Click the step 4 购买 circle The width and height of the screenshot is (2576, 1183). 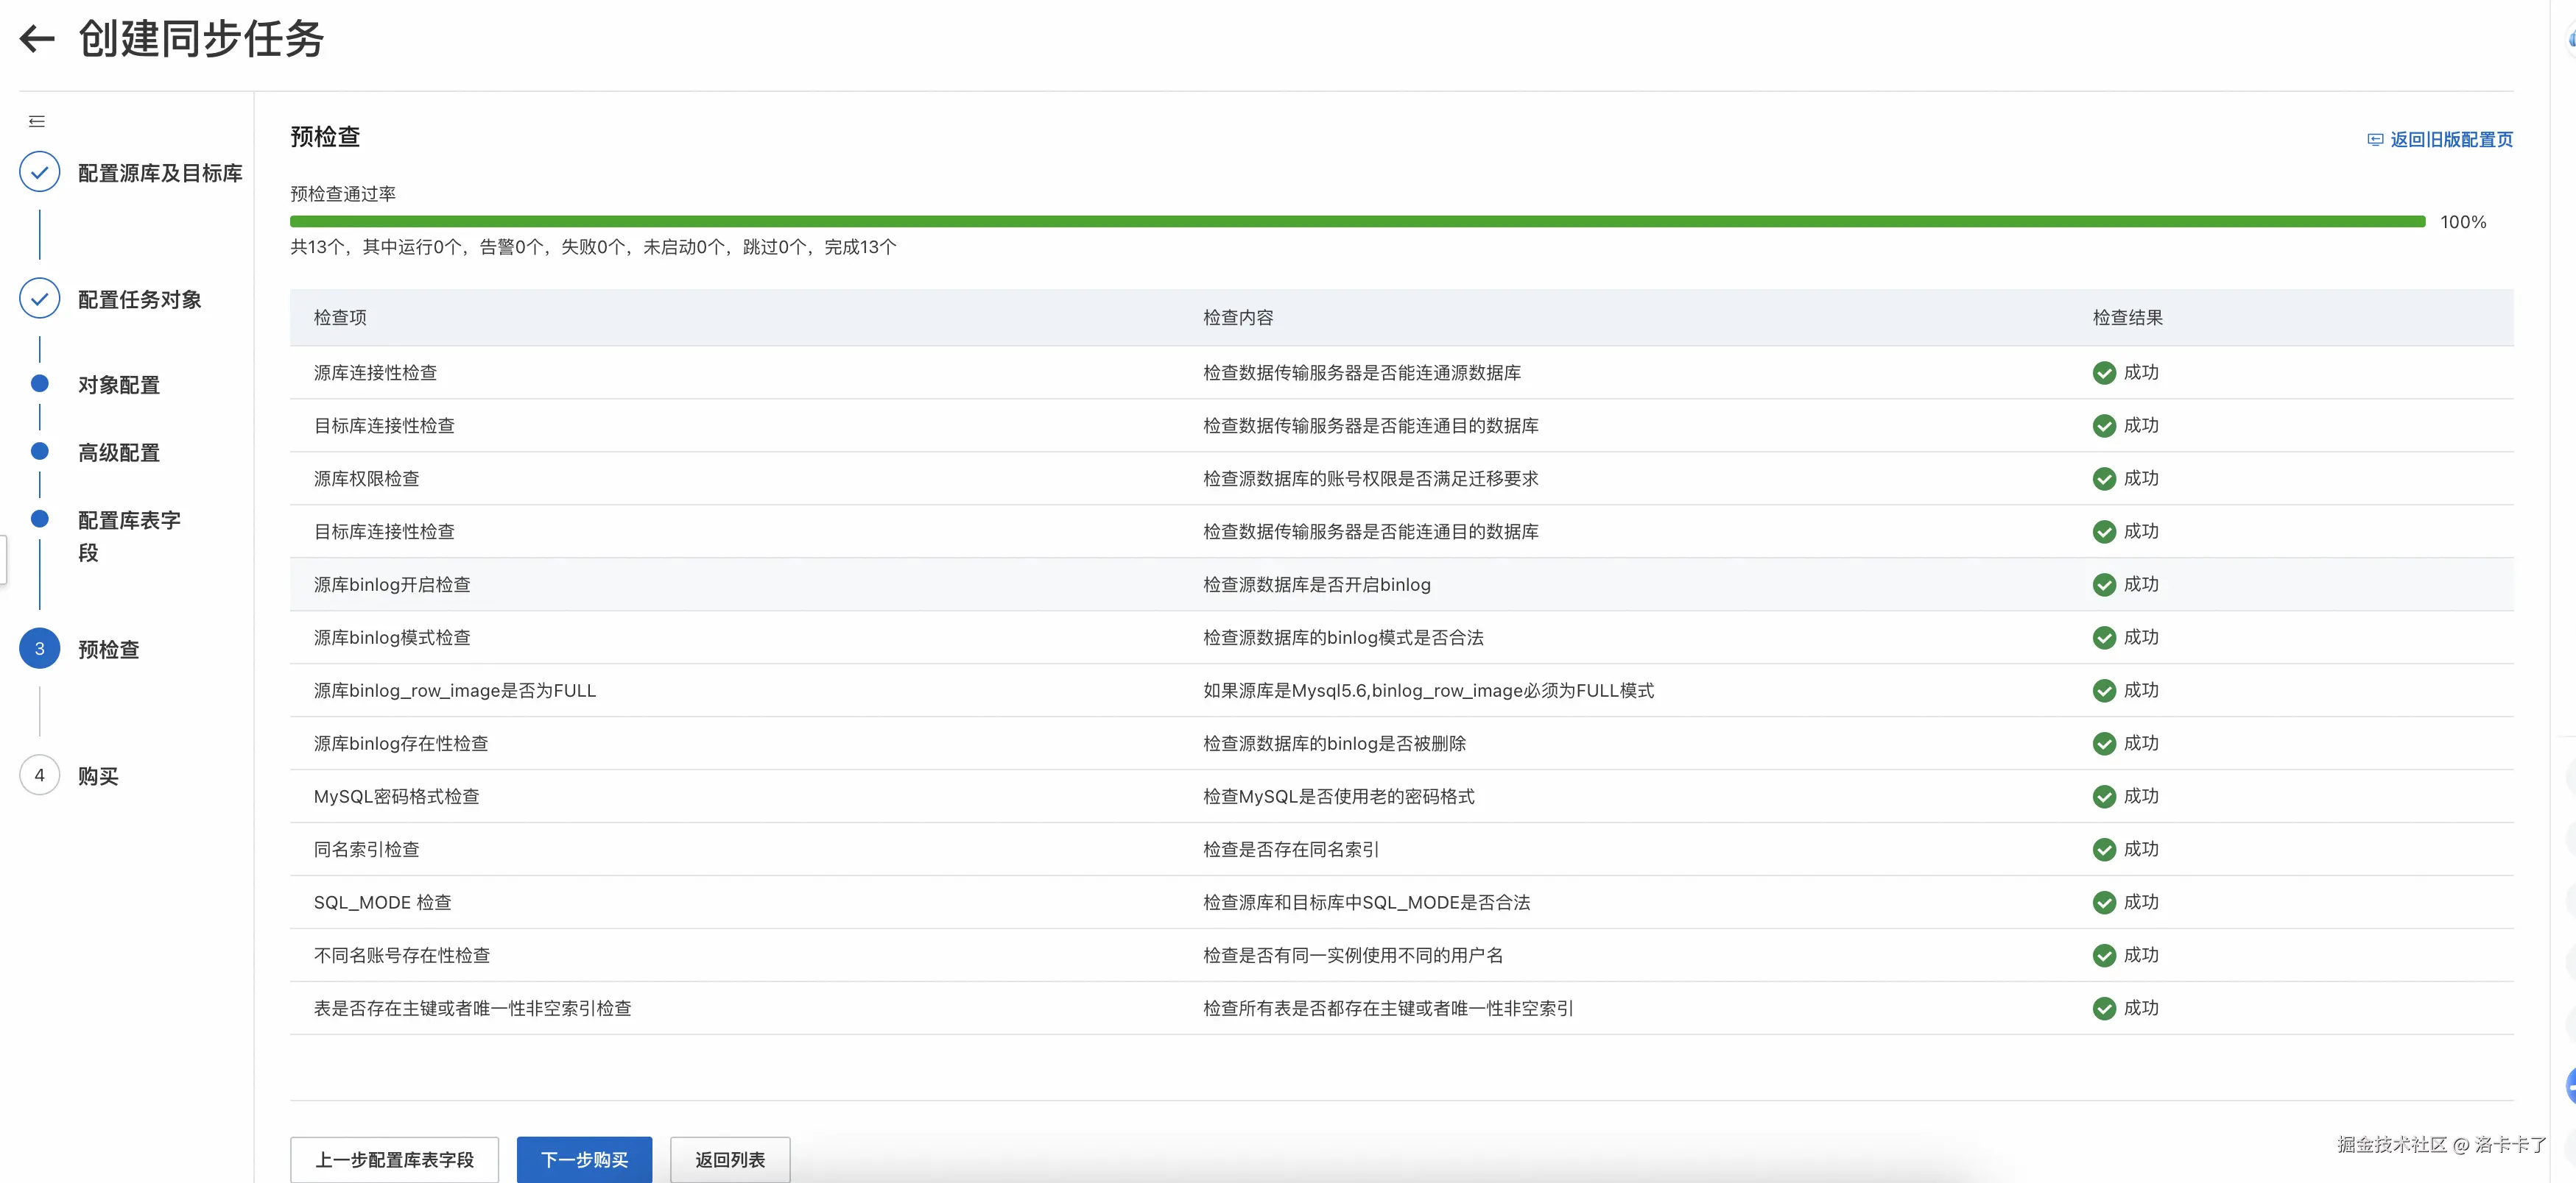40,775
